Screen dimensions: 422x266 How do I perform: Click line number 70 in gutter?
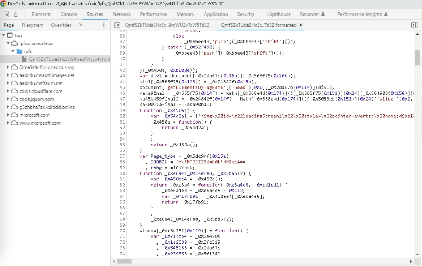tap(122, 231)
